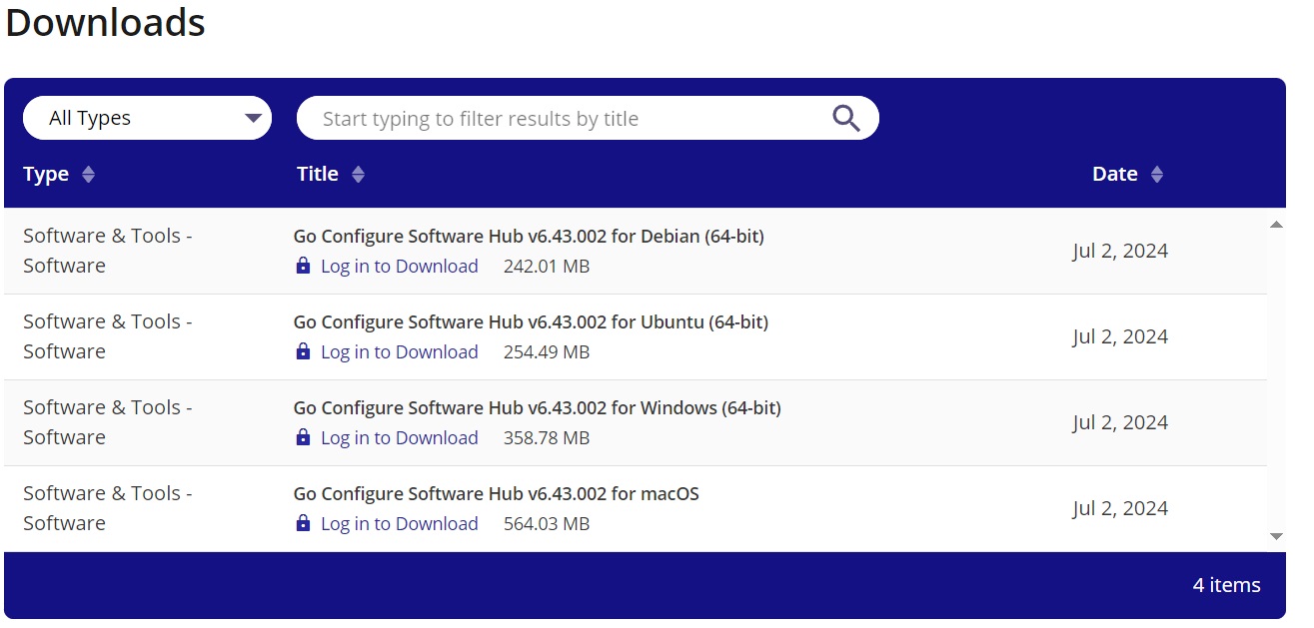Click lock icon for Windows download
Screen dimensions: 1314x628
(303, 438)
